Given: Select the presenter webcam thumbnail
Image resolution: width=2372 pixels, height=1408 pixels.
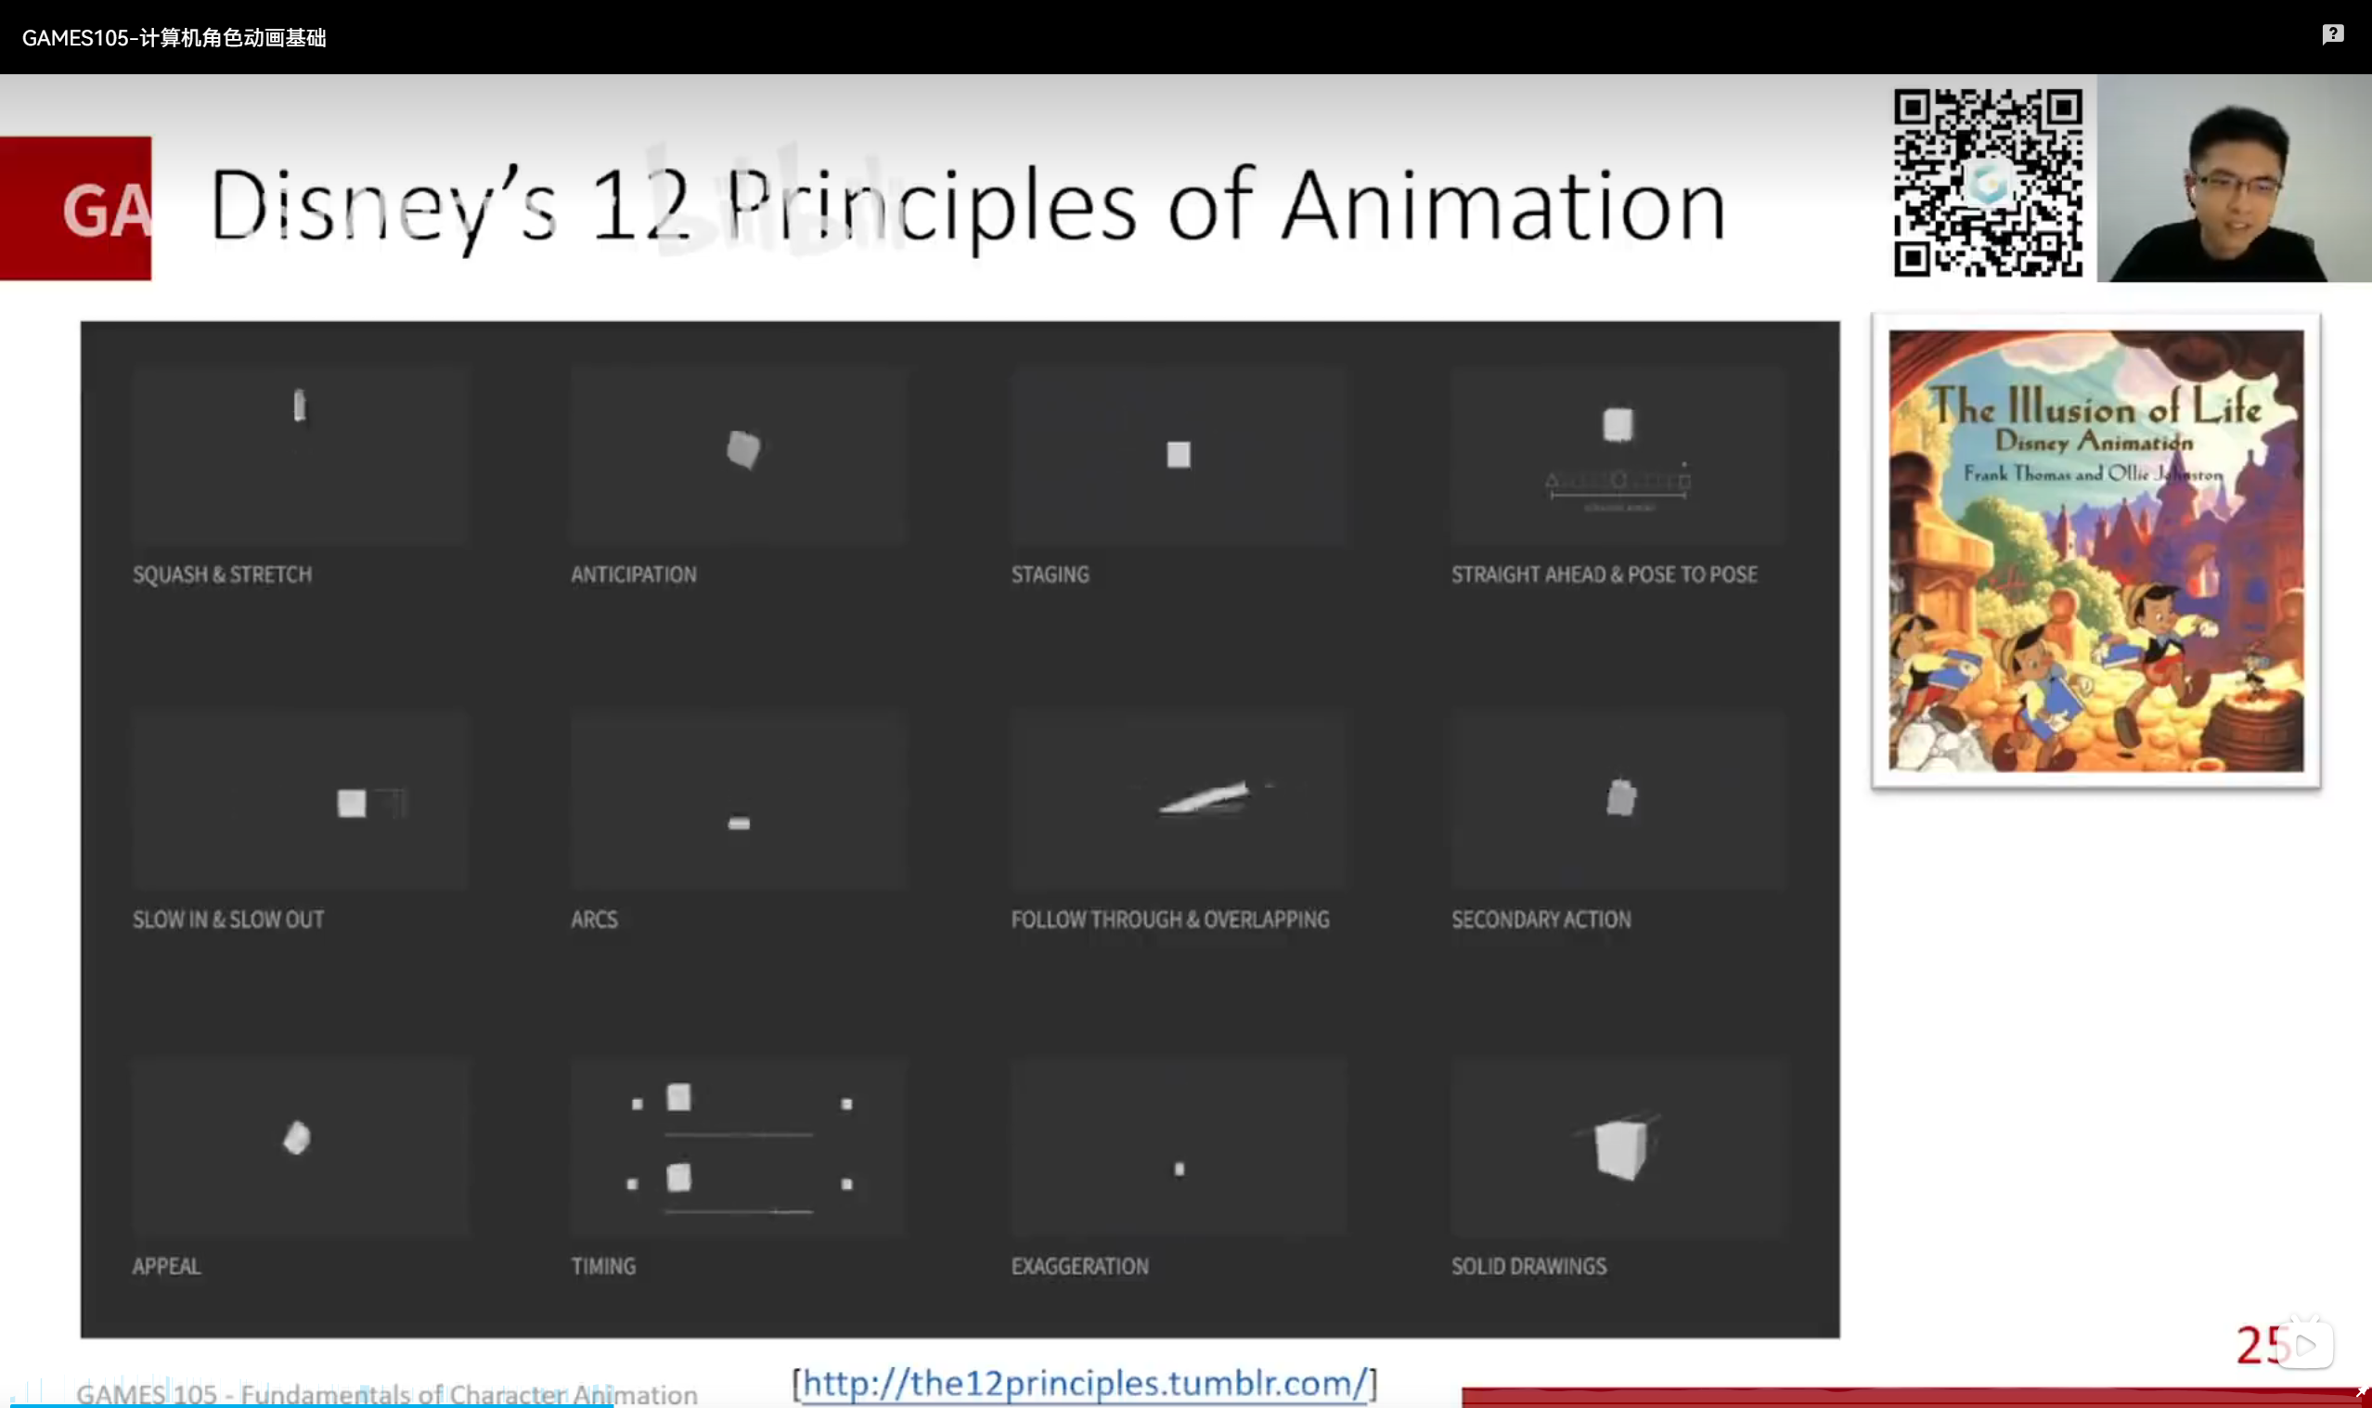Looking at the screenshot, I should pos(2233,180).
